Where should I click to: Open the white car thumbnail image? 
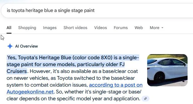point(167,70)
